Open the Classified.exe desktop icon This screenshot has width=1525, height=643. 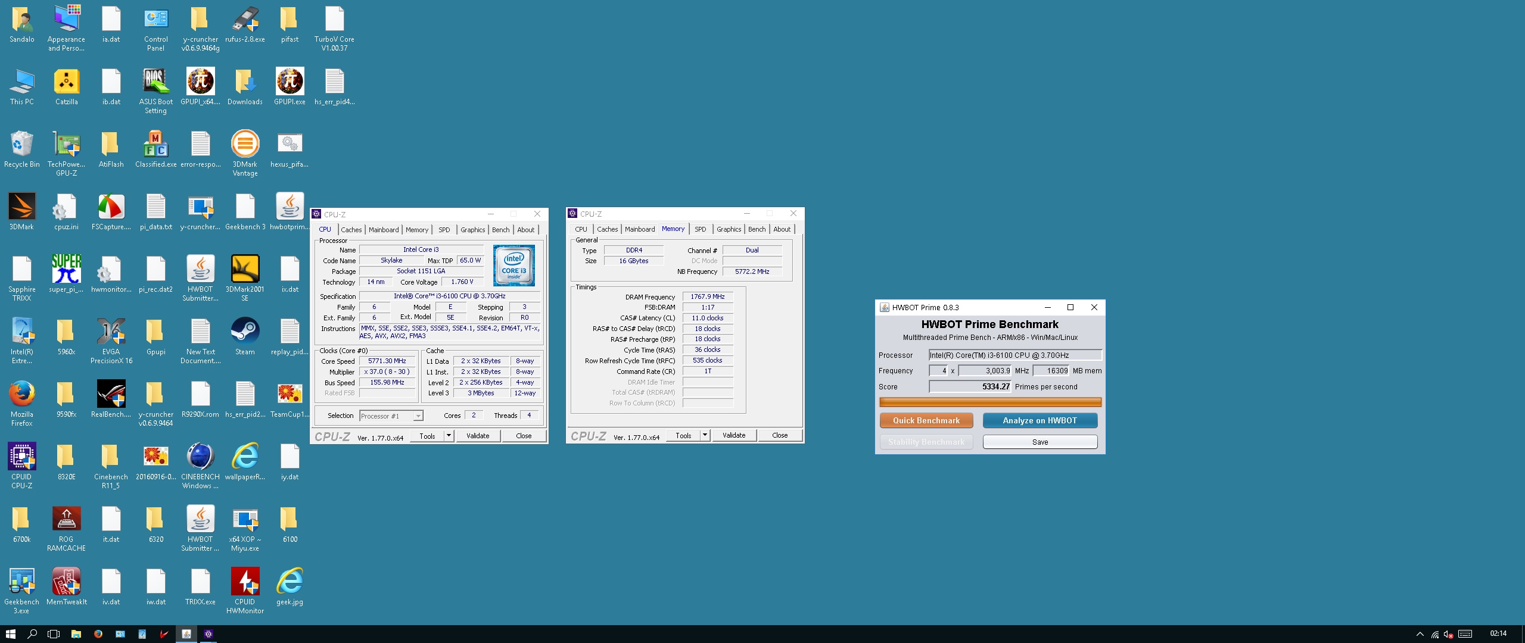[155, 150]
